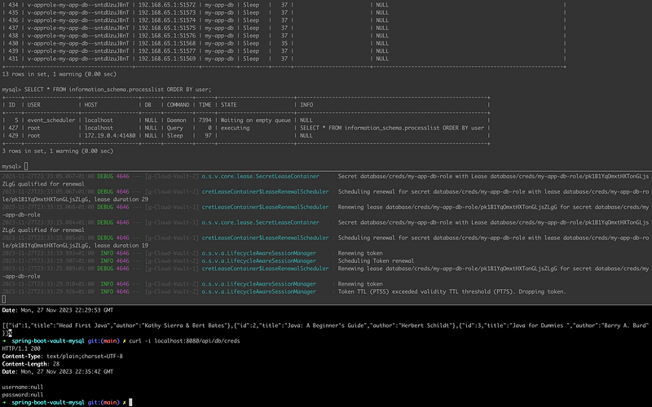Select ID 439 in the process table
Screen dimensions: 652x407
coord(13,51)
